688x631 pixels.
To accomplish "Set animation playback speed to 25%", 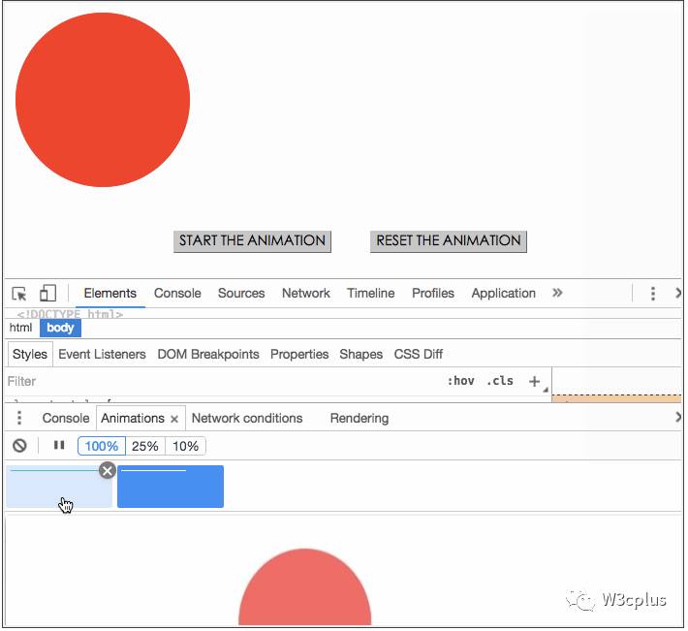I will click(x=145, y=446).
